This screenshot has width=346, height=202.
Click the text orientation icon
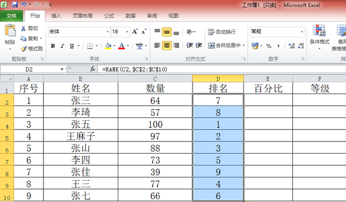(190, 32)
